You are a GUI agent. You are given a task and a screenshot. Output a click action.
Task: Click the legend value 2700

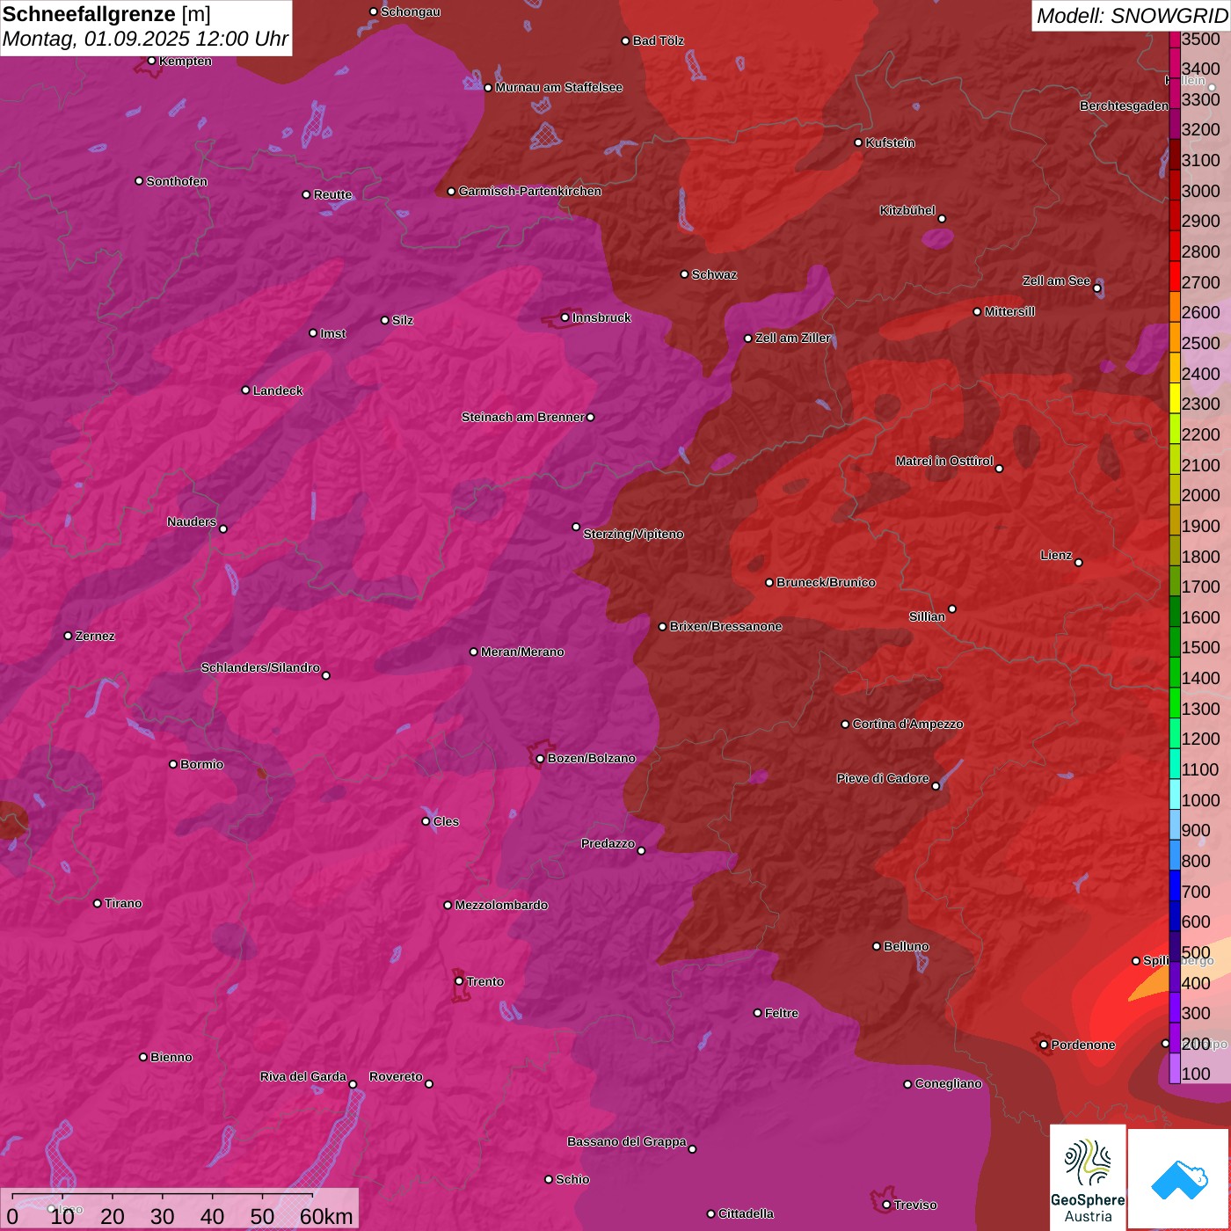pos(1200,282)
